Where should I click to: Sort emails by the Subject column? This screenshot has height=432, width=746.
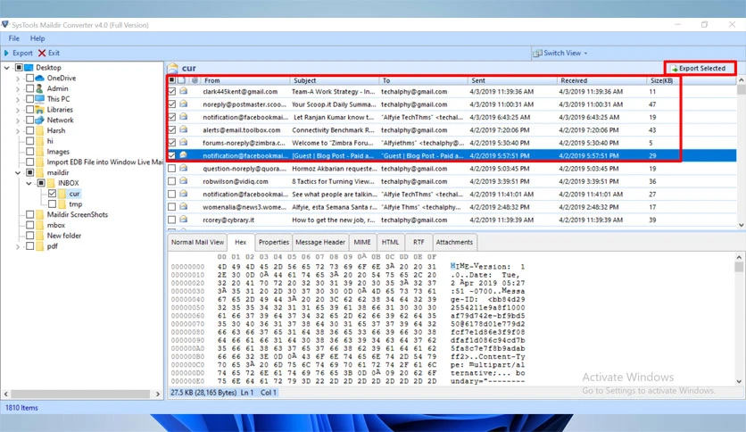click(x=335, y=80)
